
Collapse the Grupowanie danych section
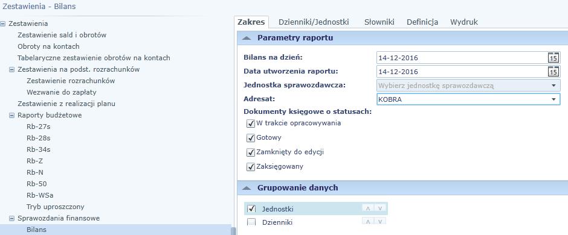click(247, 188)
